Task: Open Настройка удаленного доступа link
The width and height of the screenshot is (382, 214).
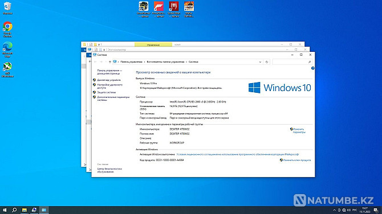Action: click(x=109, y=86)
